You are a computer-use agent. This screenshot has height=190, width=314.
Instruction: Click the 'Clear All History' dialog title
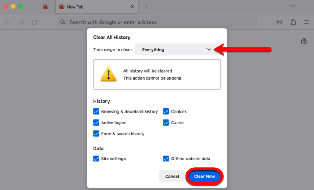tap(112, 38)
